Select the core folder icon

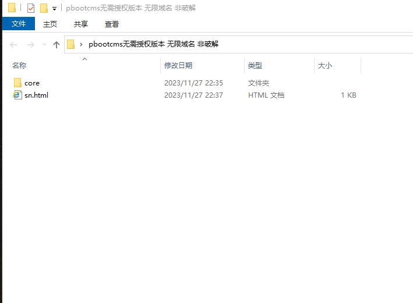click(17, 83)
